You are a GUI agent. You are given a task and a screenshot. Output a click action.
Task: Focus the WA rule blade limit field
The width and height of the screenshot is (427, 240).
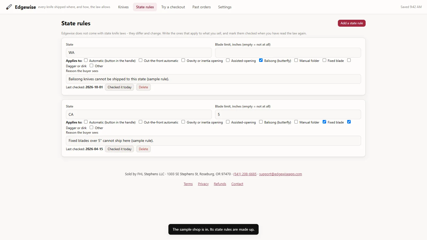coord(288,53)
